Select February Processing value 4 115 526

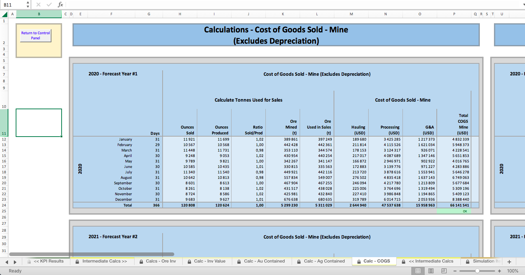pos(385,145)
